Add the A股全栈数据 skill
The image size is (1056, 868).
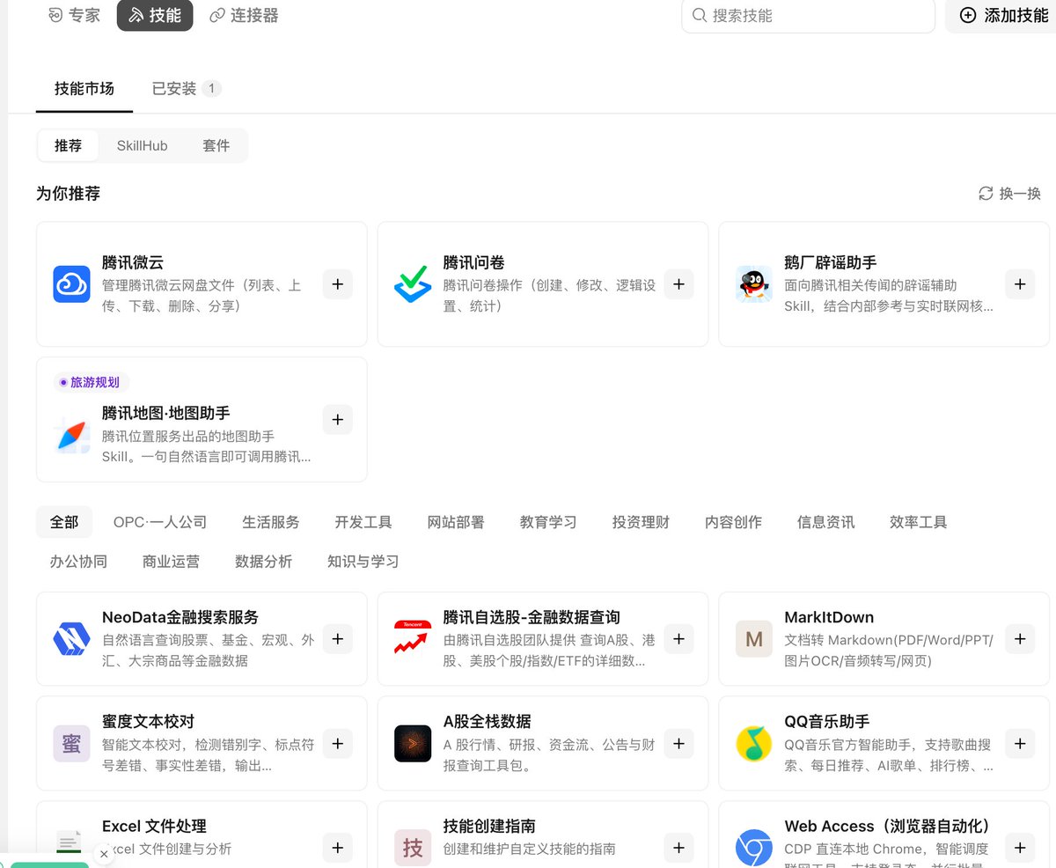(678, 743)
